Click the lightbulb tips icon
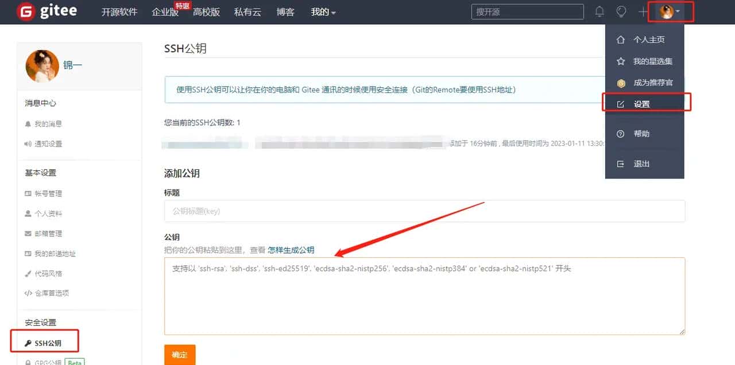This screenshot has width=735, height=365. 621,11
